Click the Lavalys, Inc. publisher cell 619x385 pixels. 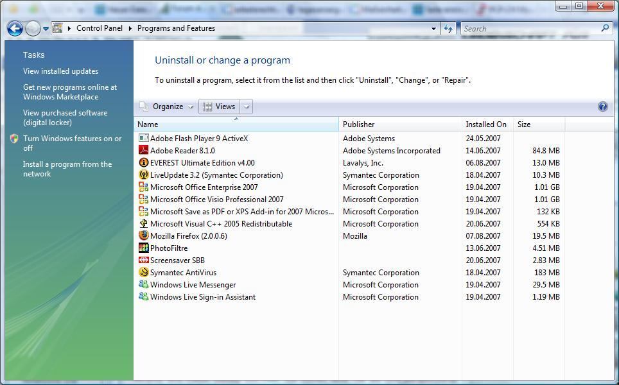363,163
